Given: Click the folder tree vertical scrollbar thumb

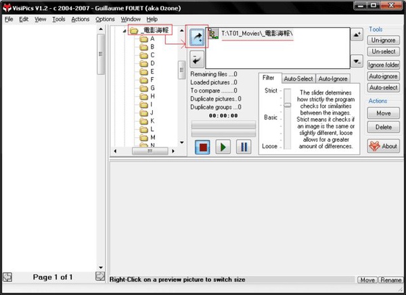Looking at the screenshot, I should pyautogui.click(x=182, y=70).
